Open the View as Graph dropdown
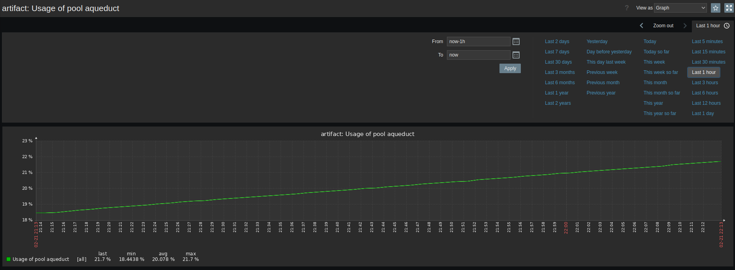The width and height of the screenshot is (735, 270). click(680, 8)
